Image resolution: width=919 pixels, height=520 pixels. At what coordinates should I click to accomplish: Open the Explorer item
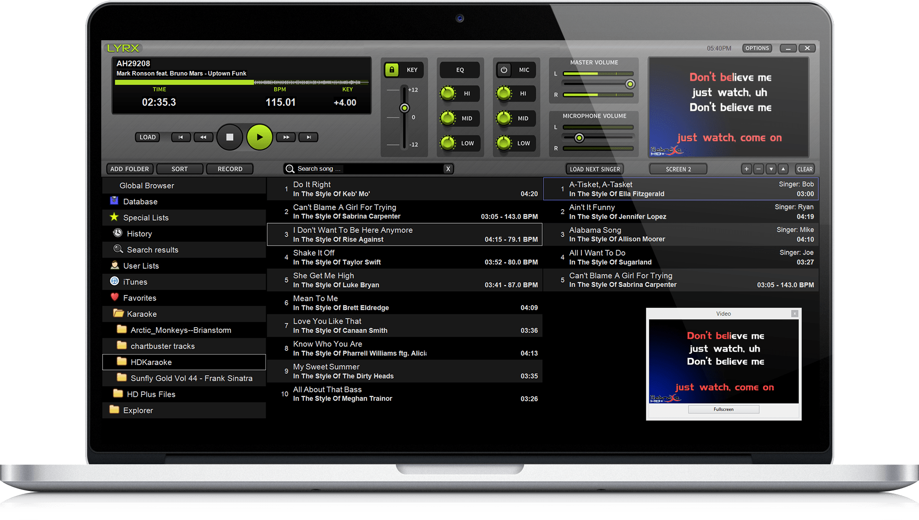184,410
